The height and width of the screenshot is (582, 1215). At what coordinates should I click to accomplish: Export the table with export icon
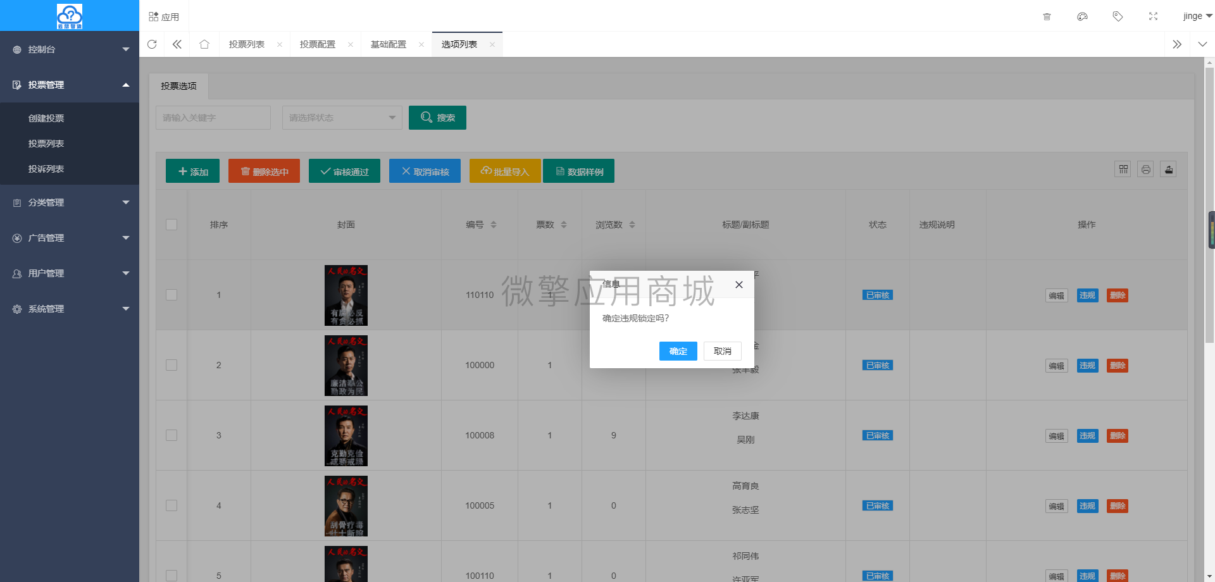(1168, 170)
